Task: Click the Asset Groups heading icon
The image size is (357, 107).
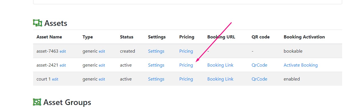Action: coord(37,102)
